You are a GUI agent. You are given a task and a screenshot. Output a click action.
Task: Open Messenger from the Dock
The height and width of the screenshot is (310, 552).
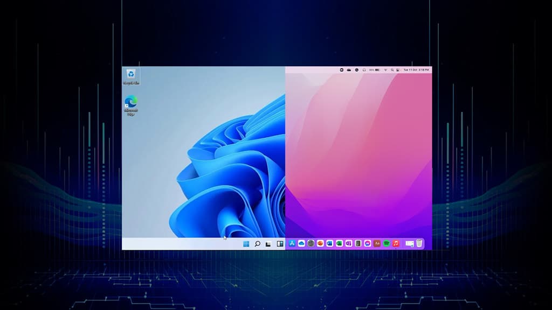(367, 243)
